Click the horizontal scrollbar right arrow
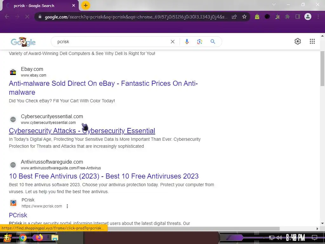Screen dimensions: 325x244 (317, 229)
